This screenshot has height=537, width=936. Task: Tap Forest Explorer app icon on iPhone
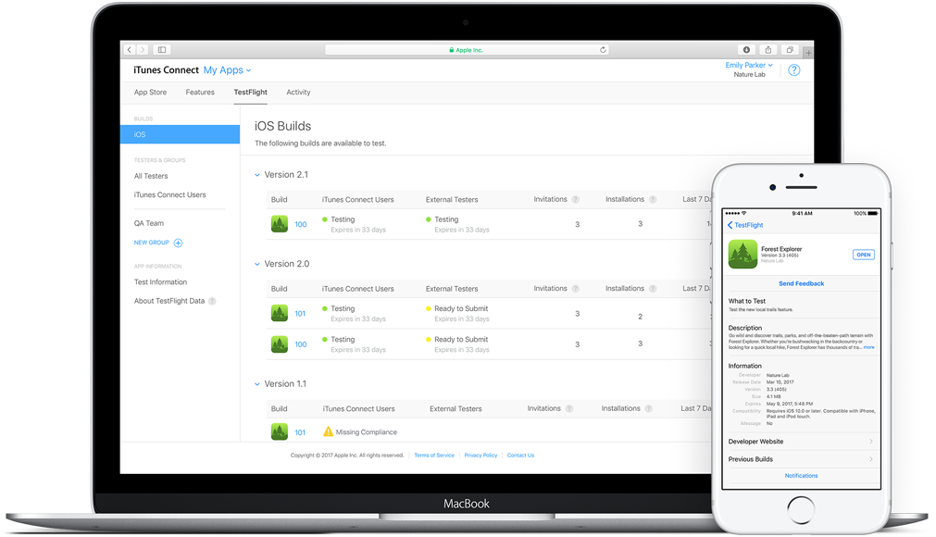click(x=743, y=255)
